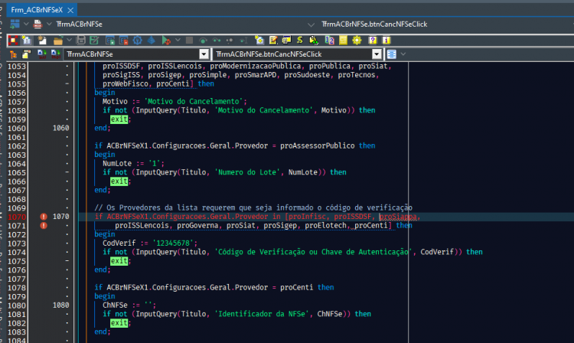Open dropdown next to the blue lines icon
Viewport: 574px width, 343px height.
[x=403, y=54]
